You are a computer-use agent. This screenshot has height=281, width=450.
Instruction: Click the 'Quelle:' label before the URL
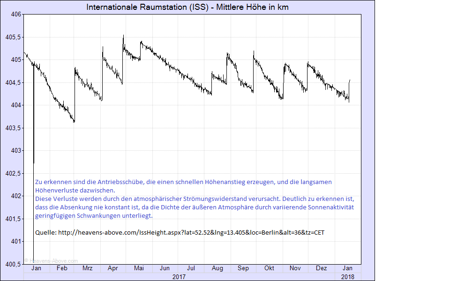(46, 233)
